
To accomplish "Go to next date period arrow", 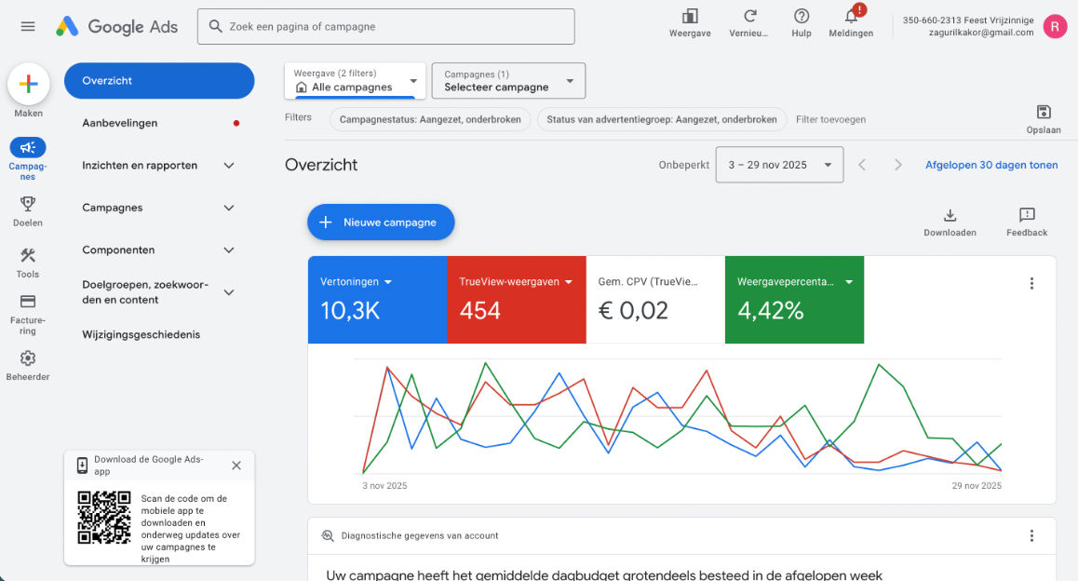I will pos(898,165).
